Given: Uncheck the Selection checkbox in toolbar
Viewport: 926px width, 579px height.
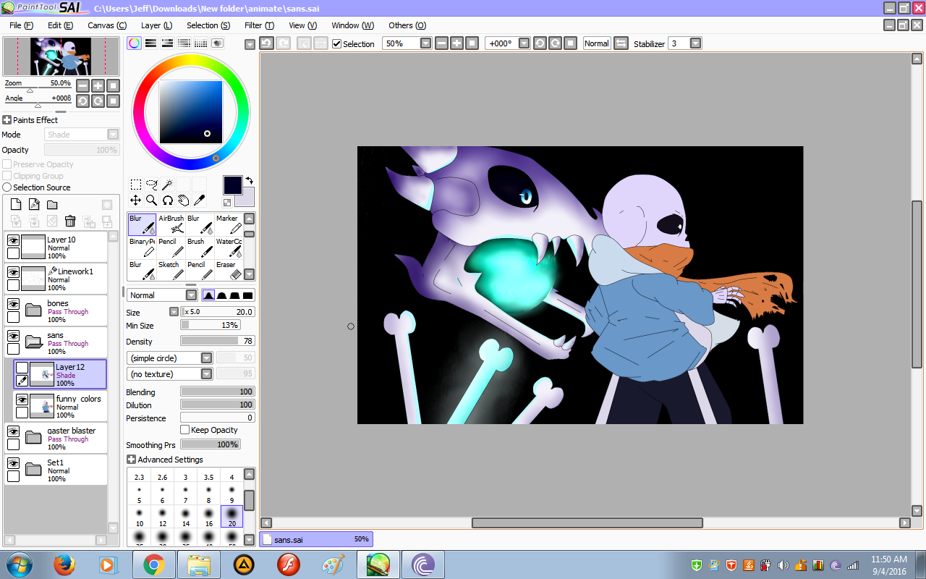Looking at the screenshot, I should click(336, 43).
